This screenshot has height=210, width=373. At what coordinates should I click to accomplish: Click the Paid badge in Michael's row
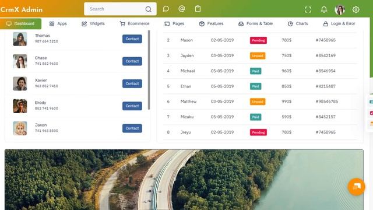(256, 71)
